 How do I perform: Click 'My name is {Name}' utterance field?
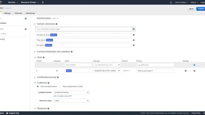pyautogui.click(x=84, y=45)
